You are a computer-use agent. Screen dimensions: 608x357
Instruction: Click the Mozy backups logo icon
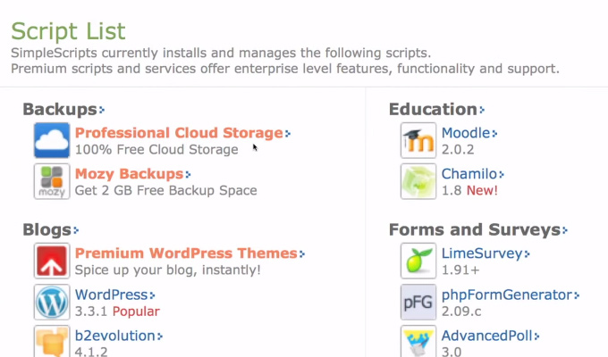click(x=52, y=181)
